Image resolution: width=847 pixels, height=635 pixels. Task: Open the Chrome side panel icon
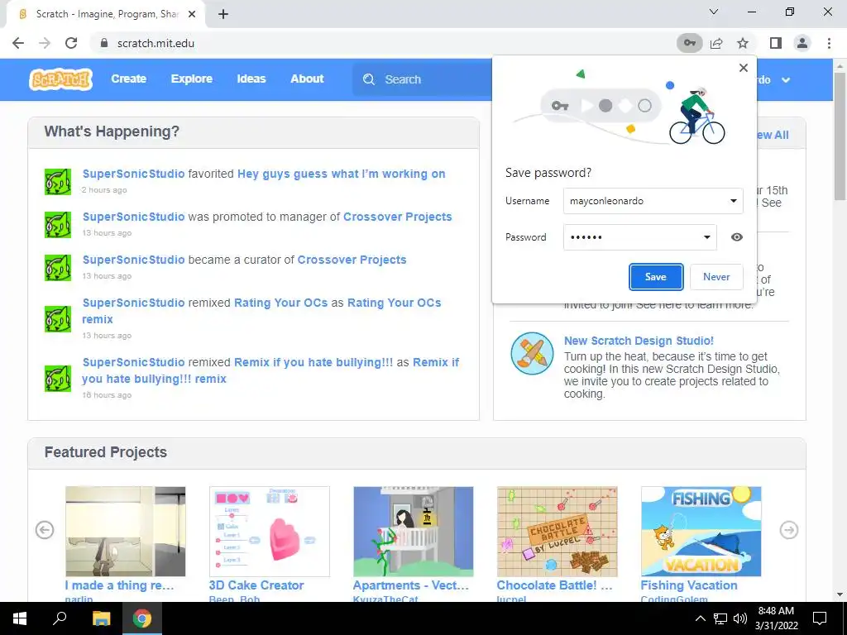click(776, 43)
